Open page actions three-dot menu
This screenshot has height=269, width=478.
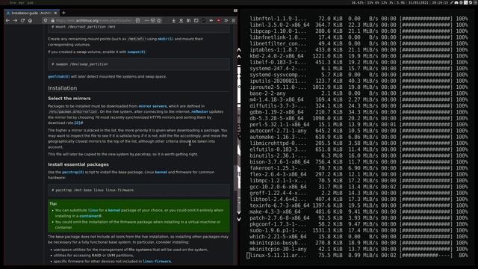[x=146, y=20]
